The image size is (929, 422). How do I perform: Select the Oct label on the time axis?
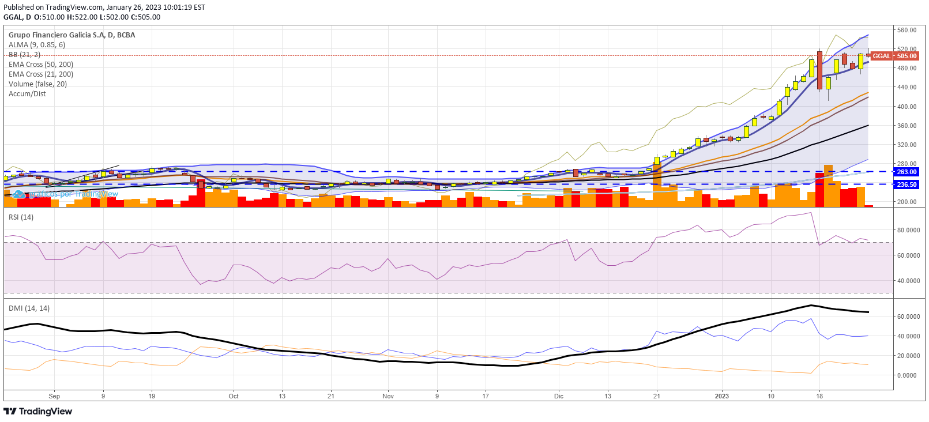point(234,396)
